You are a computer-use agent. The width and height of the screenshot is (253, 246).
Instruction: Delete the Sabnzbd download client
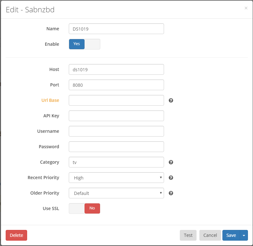point(16,235)
